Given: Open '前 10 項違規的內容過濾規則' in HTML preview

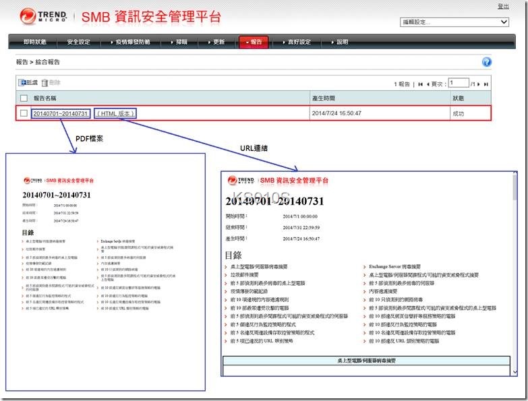Looking at the screenshot, I should 260,300.
